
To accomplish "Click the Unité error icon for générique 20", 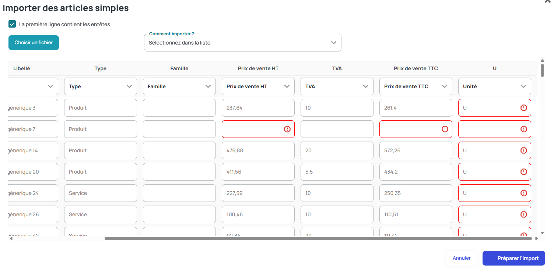I will tap(523, 172).
